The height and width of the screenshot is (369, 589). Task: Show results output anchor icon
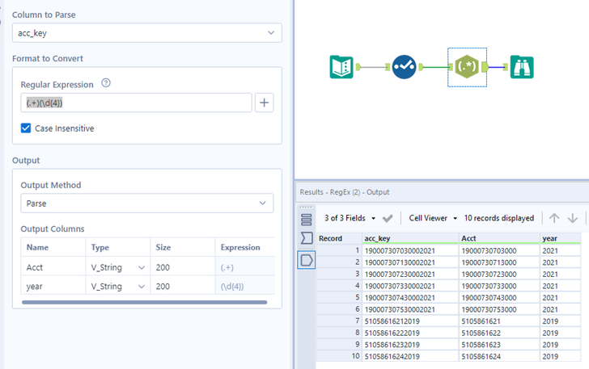[307, 260]
